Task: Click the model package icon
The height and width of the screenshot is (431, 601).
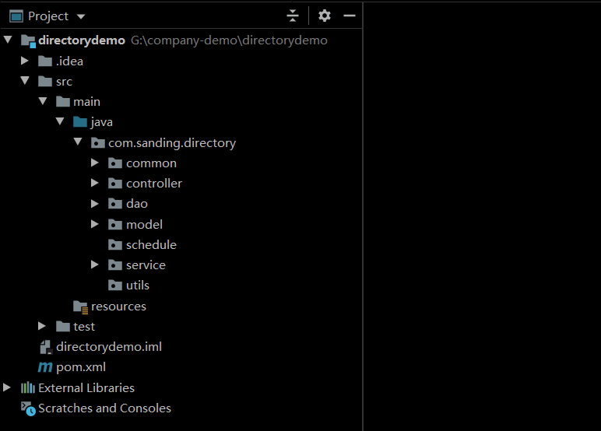Action: 115,225
